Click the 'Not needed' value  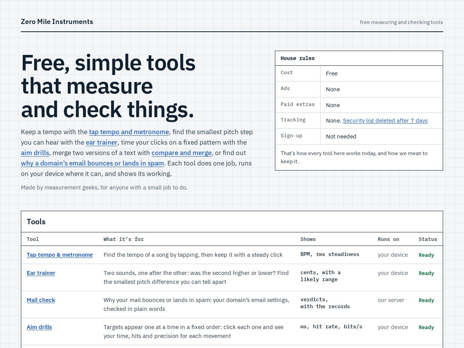pyautogui.click(x=341, y=136)
